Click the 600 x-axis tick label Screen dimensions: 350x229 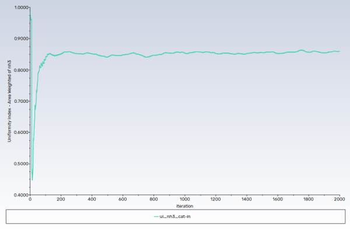click(x=123, y=199)
